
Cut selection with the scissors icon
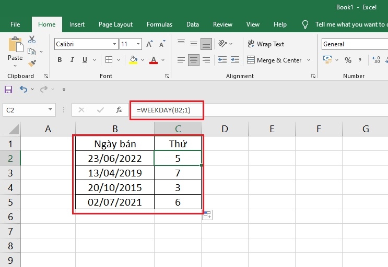[32, 40]
